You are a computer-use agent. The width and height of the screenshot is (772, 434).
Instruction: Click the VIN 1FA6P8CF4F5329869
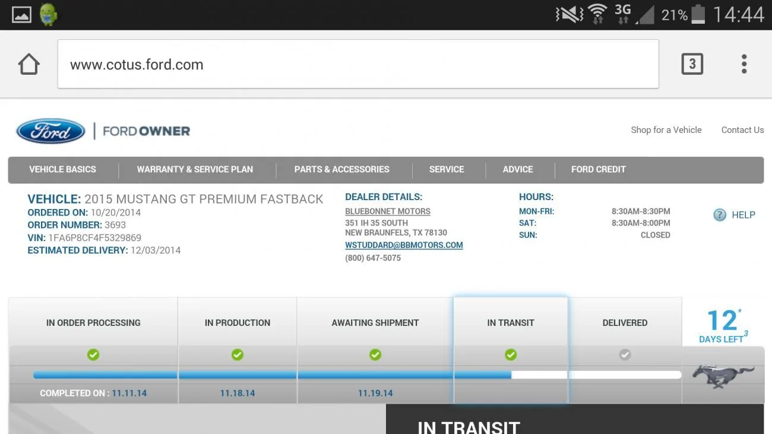click(95, 237)
